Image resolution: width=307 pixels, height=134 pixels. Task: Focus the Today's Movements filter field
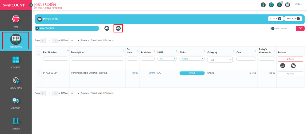[x=267, y=59]
